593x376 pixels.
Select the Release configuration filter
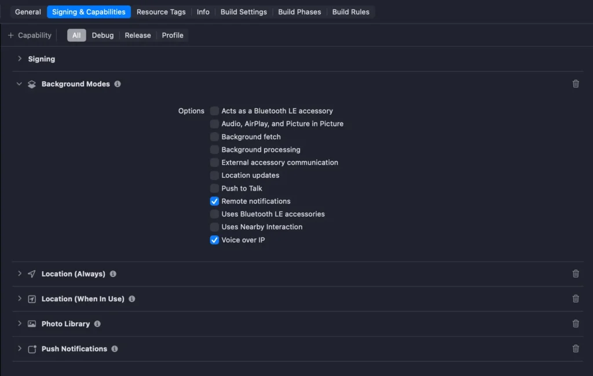tap(138, 35)
